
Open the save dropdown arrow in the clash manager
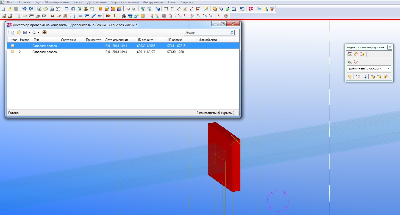click(29, 33)
